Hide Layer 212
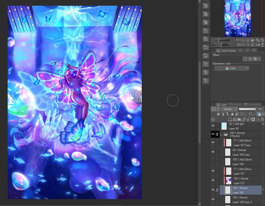Image resolution: width=265 pixels, height=206 pixels. coord(213,181)
